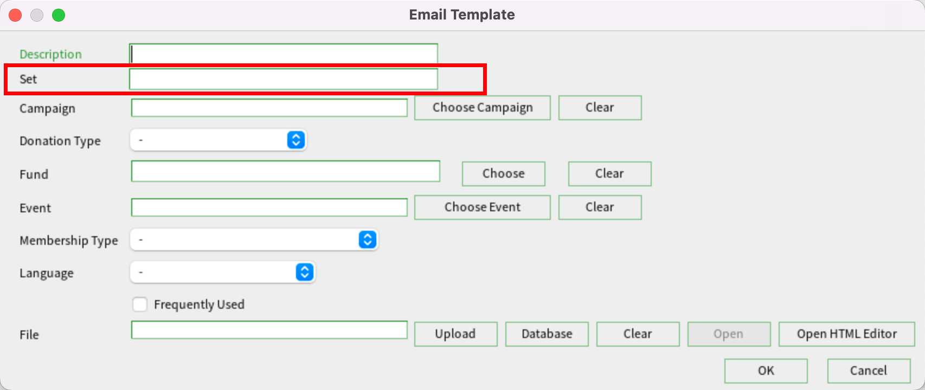Click Choose next to Fund
This screenshot has width=925, height=390.
point(503,173)
